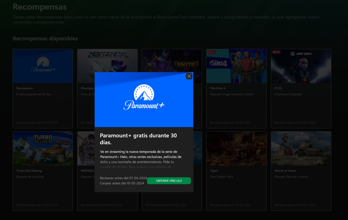
Task: Close the Paramount+ reward dialog
Action: [x=189, y=76]
